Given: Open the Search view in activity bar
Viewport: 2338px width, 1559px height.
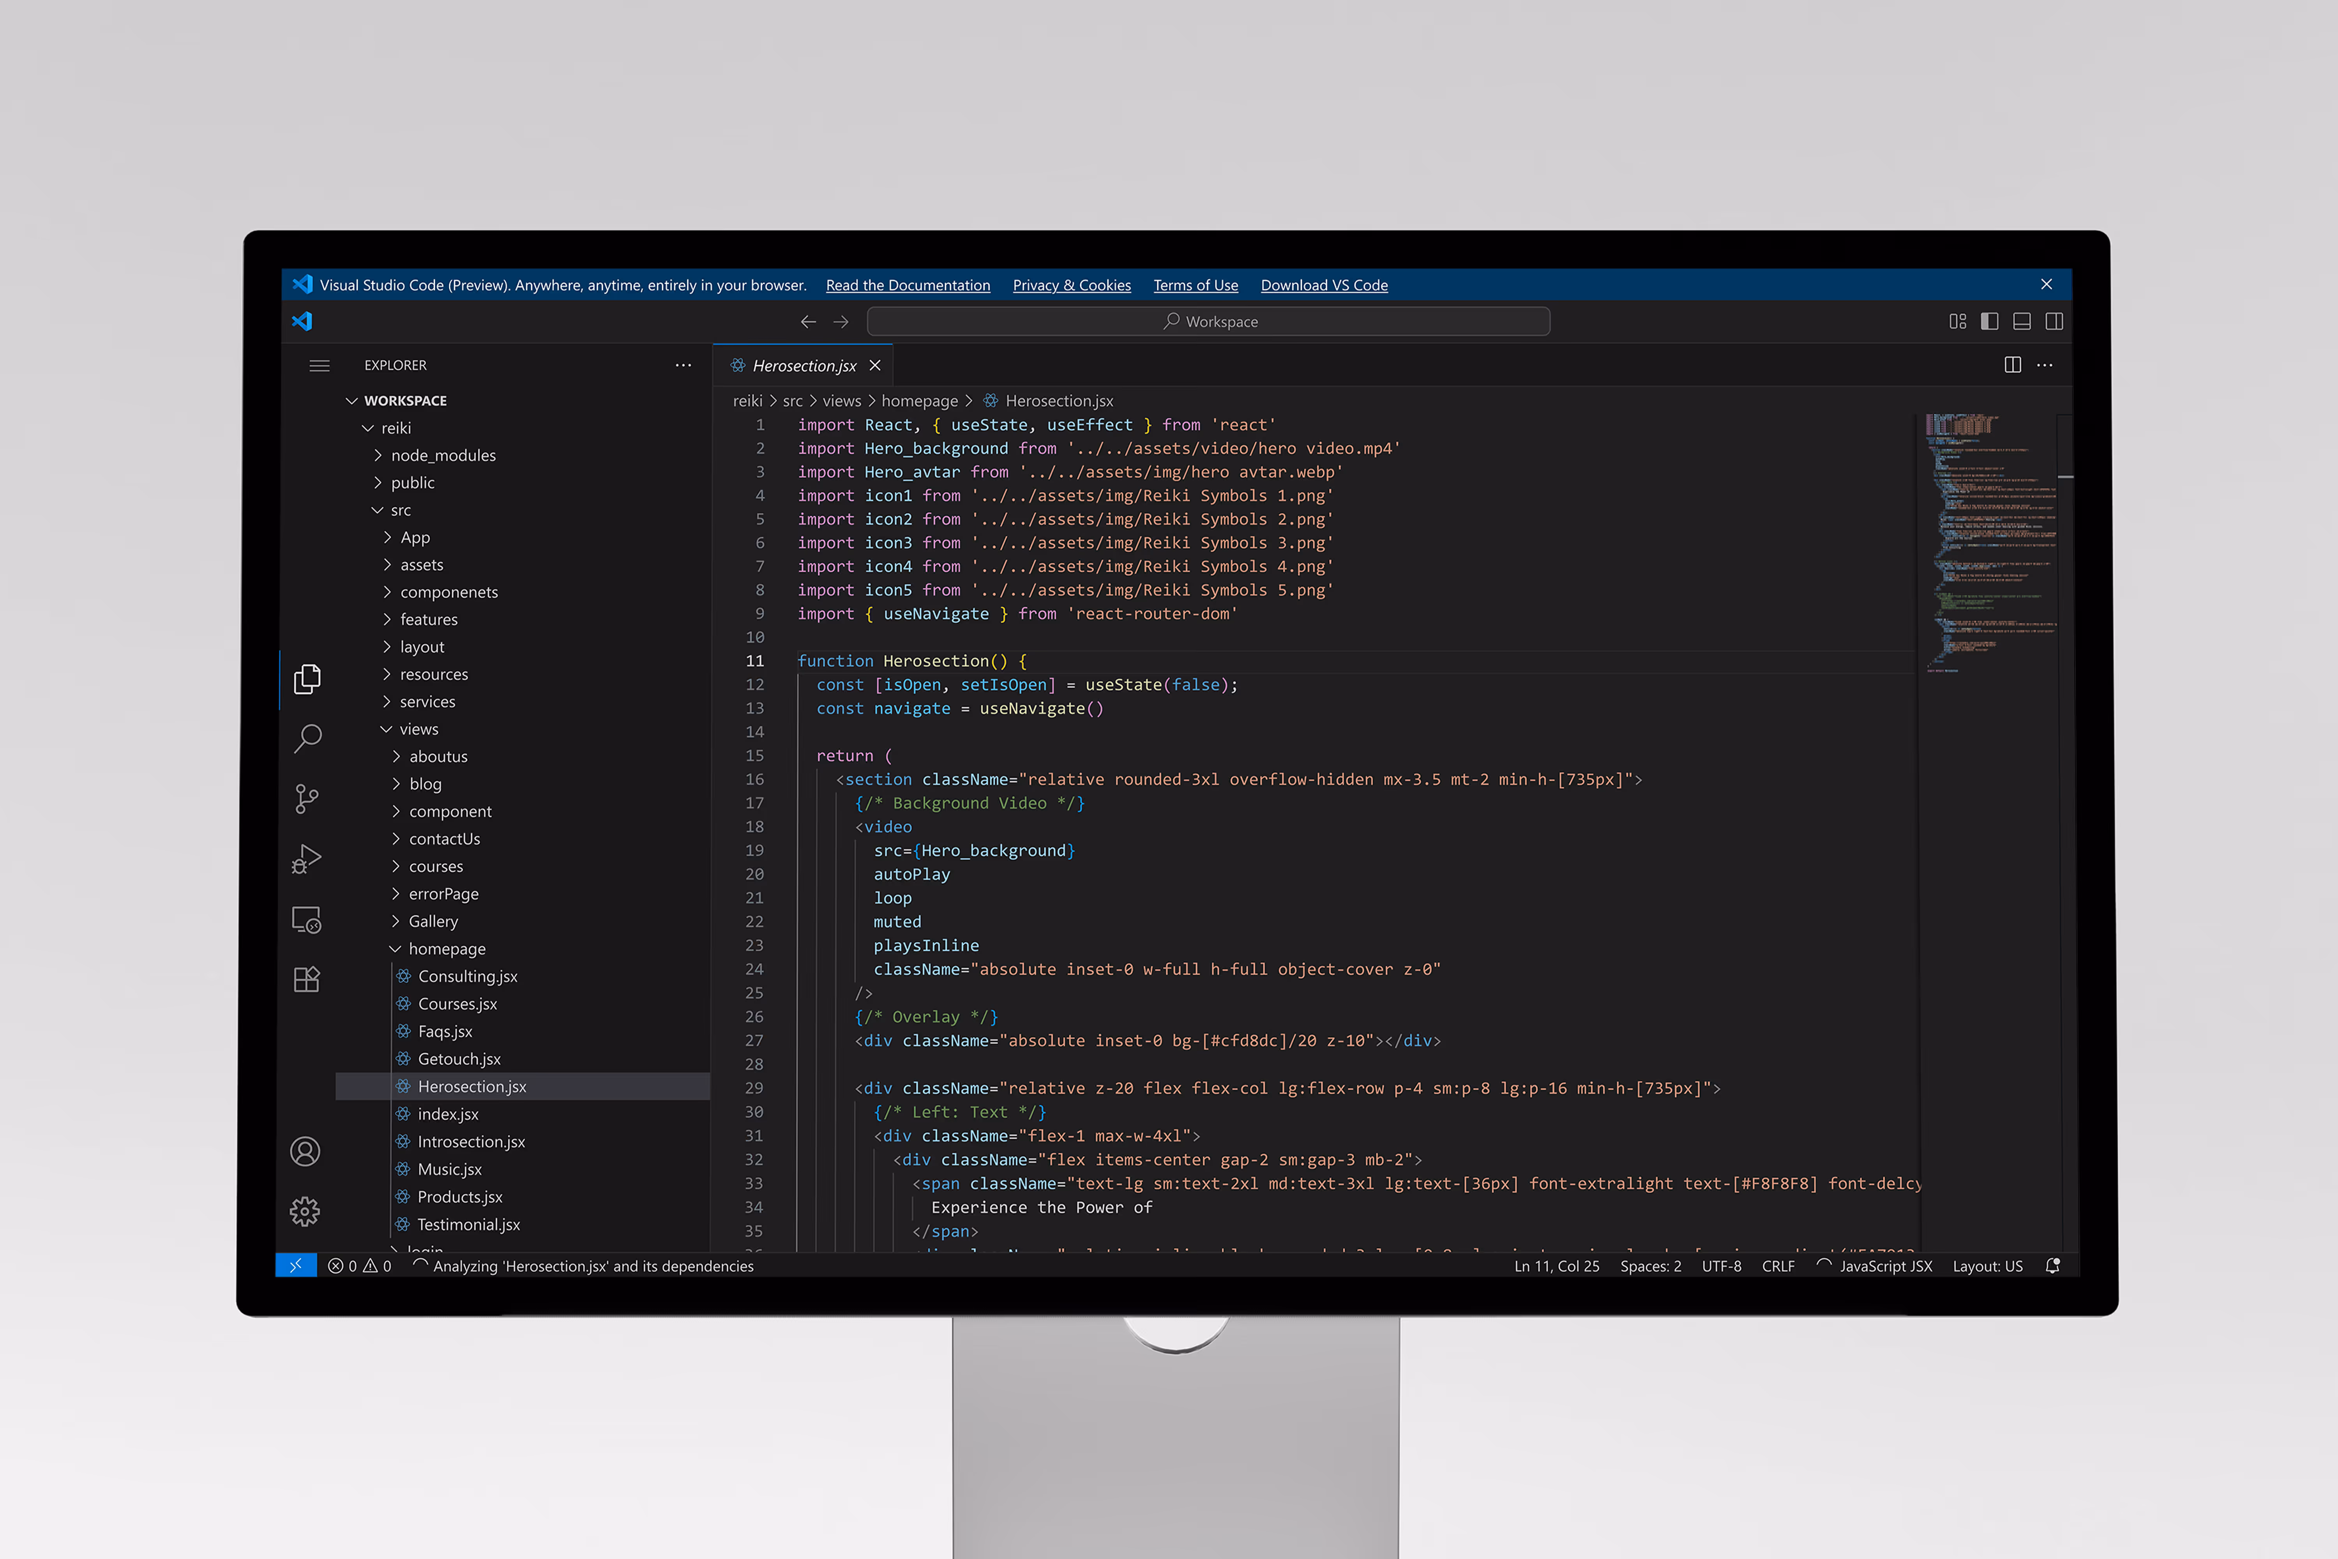Looking at the screenshot, I should point(307,739).
